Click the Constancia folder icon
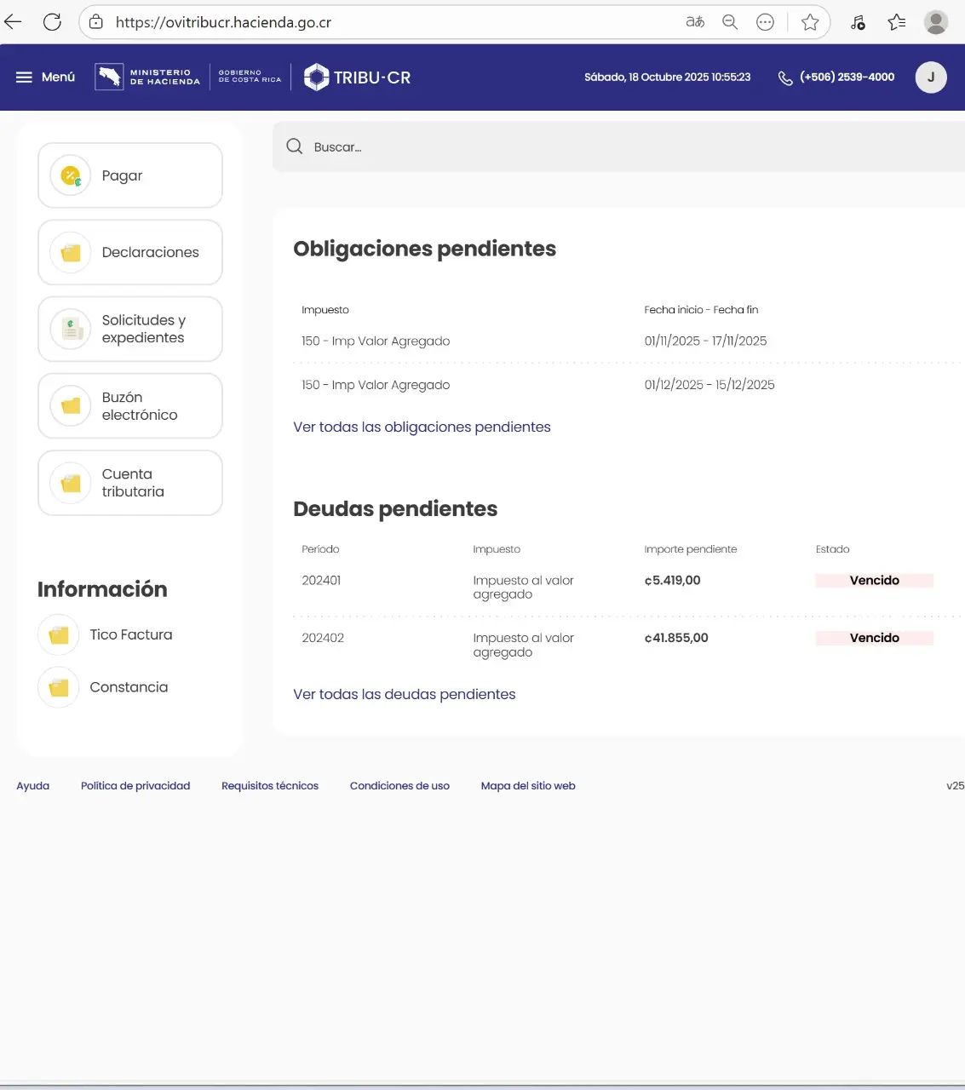The height and width of the screenshot is (1090, 965). pos(59,687)
